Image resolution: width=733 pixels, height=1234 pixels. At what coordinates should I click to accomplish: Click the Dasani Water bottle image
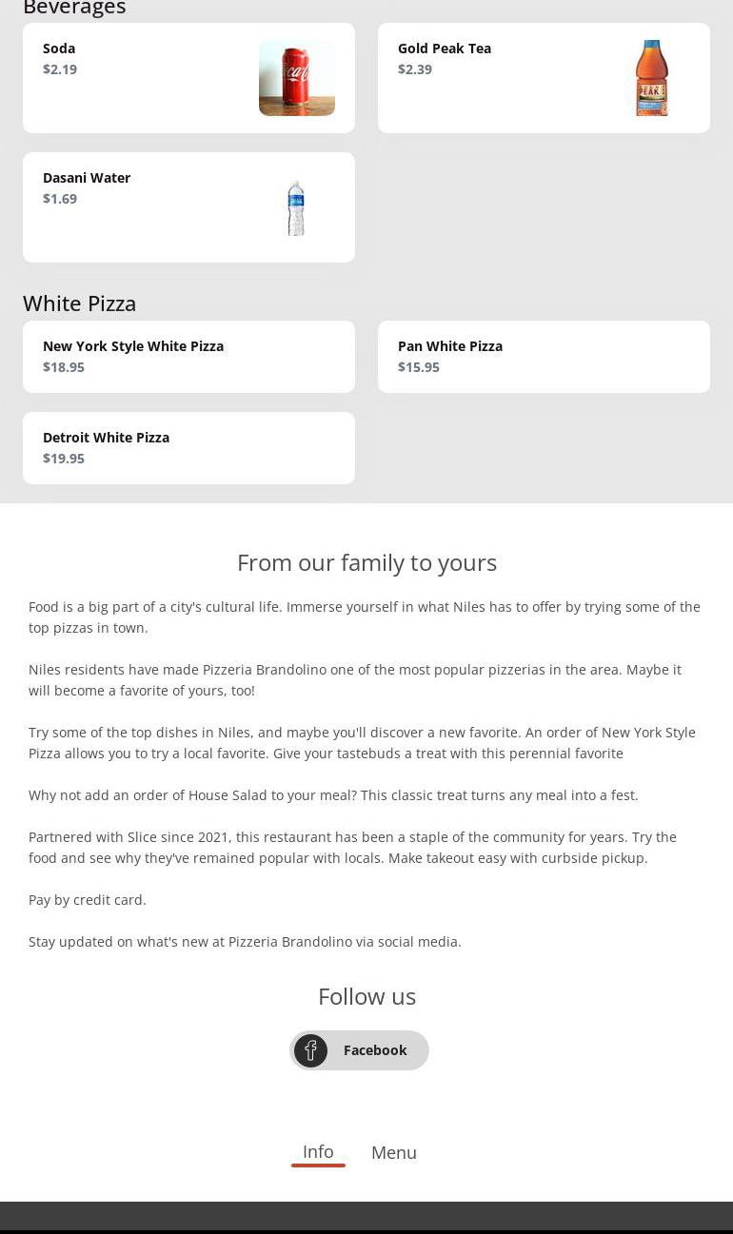tap(296, 207)
